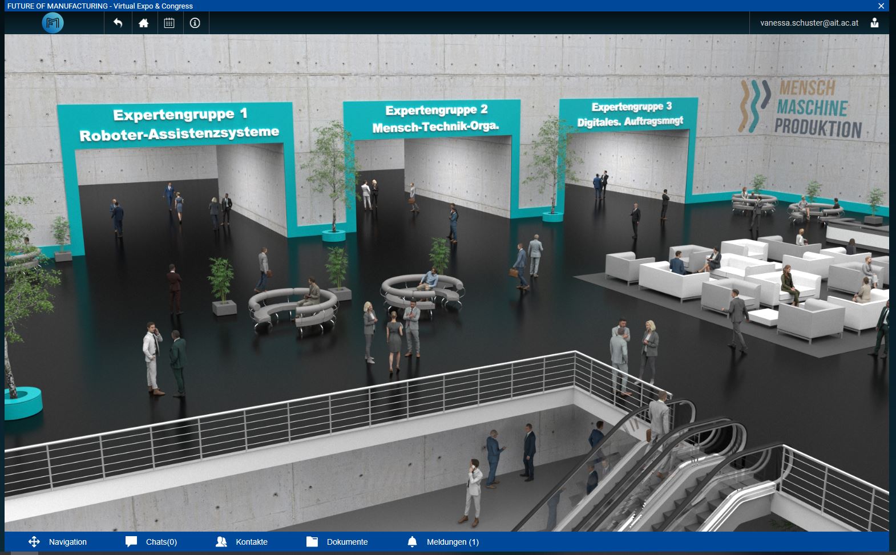
Task: Open the Home icon in toolbar
Action: [144, 23]
